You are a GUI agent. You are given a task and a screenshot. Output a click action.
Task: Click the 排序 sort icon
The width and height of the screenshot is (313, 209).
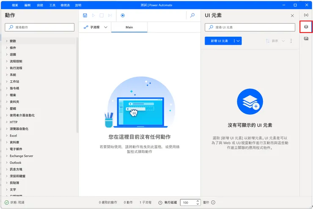[x=268, y=41]
